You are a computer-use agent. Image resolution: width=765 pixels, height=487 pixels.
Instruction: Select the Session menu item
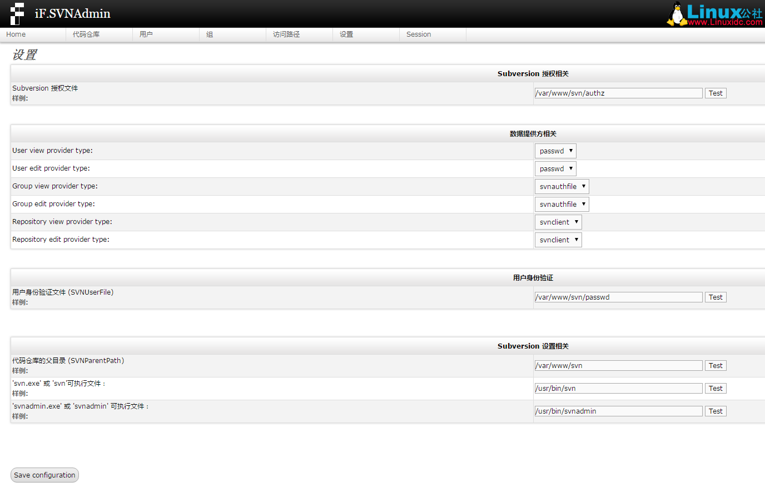tap(419, 34)
